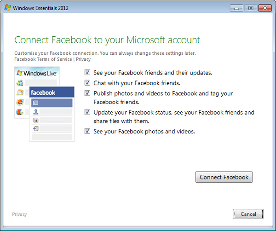
Task: Click the Windows Live logo in the illustration
Action: tap(36, 73)
